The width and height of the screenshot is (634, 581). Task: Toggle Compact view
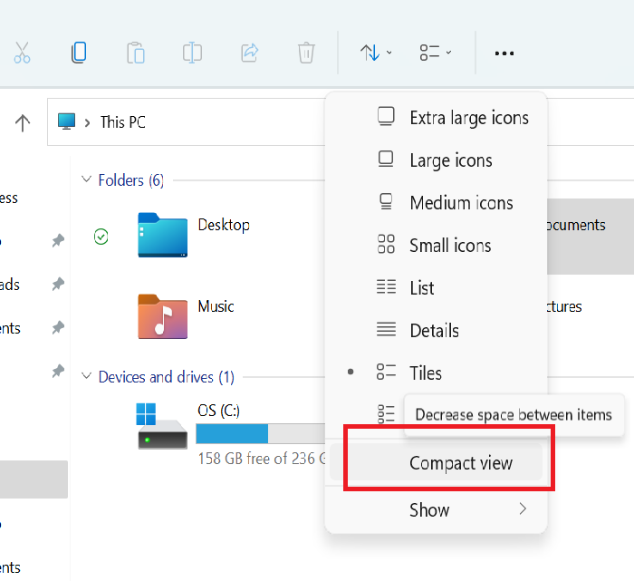(x=460, y=463)
